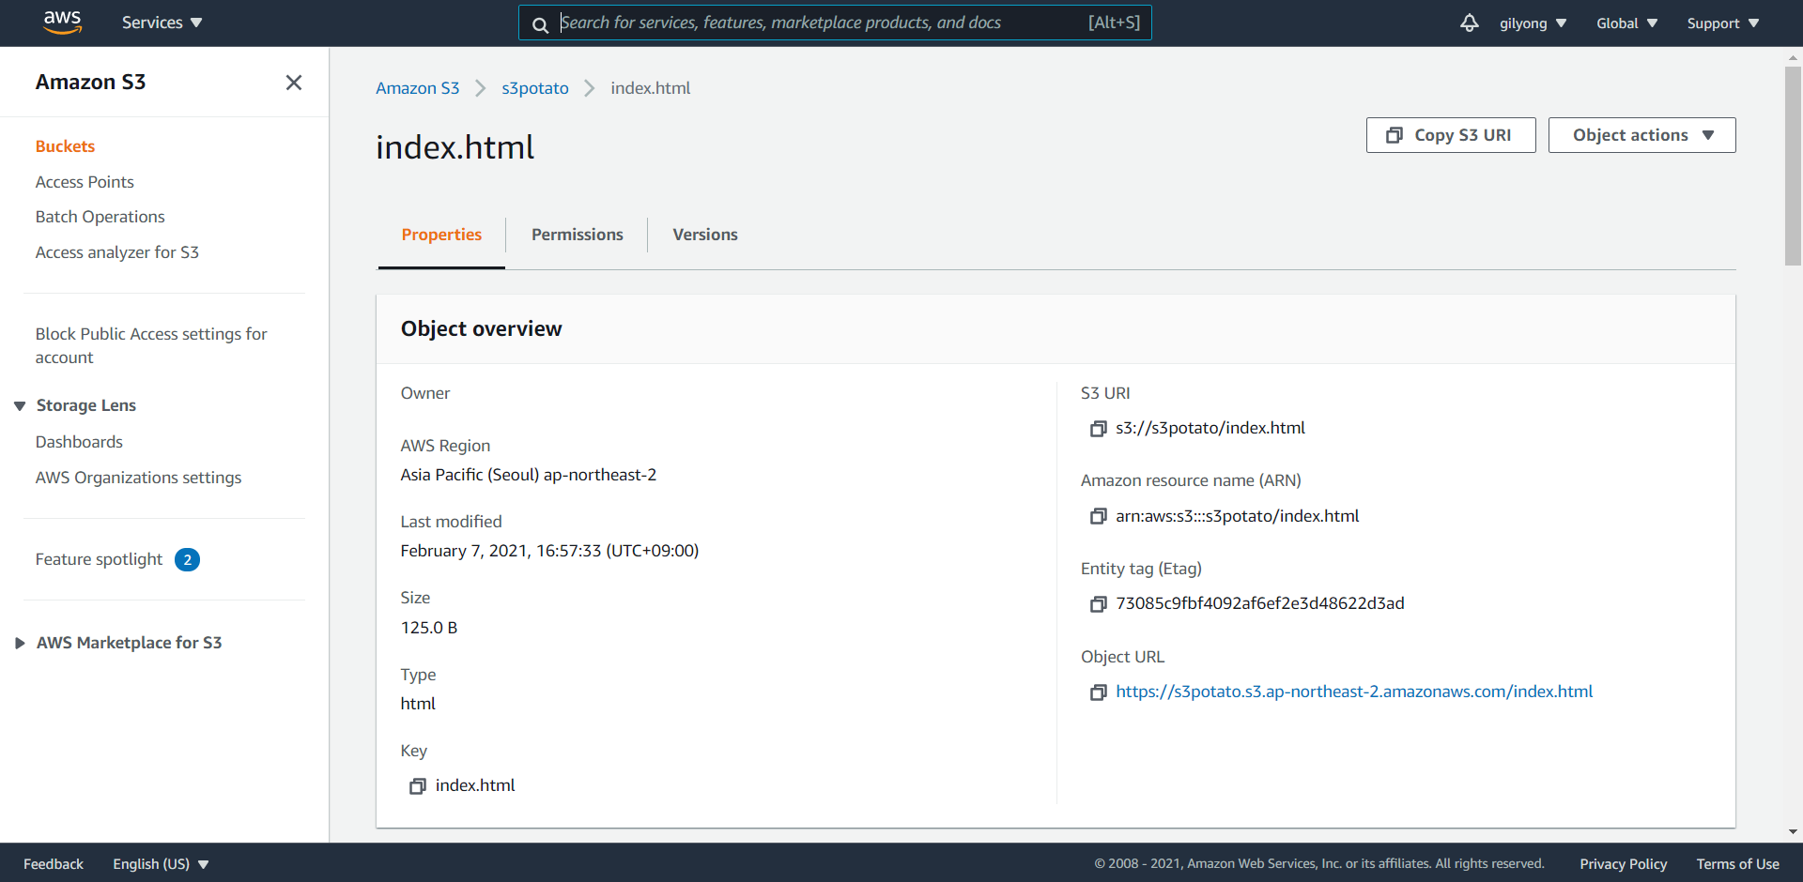Viewport: 1803px width, 882px height.
Task: Select the size value 125.0 B
Action: click(x=429, y=628)
